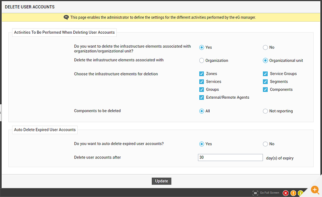Uncheck the Service Groups checkbox

coord(265,74)
